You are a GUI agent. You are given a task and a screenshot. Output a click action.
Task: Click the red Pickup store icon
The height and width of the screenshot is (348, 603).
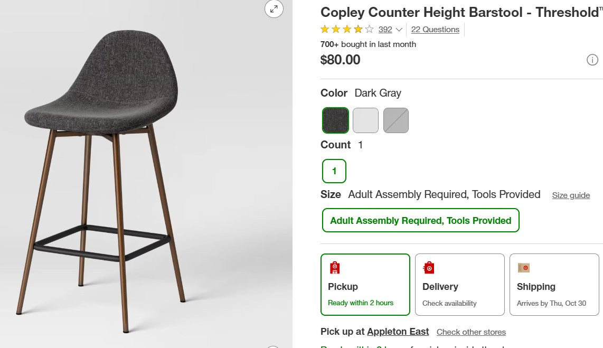point(334,268)
